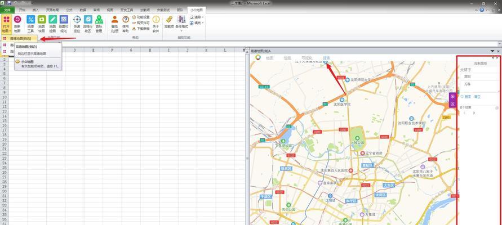Click the green 文件 File tab
The width and height of the screenshot is (502, 225).
(x=7, y=10)
